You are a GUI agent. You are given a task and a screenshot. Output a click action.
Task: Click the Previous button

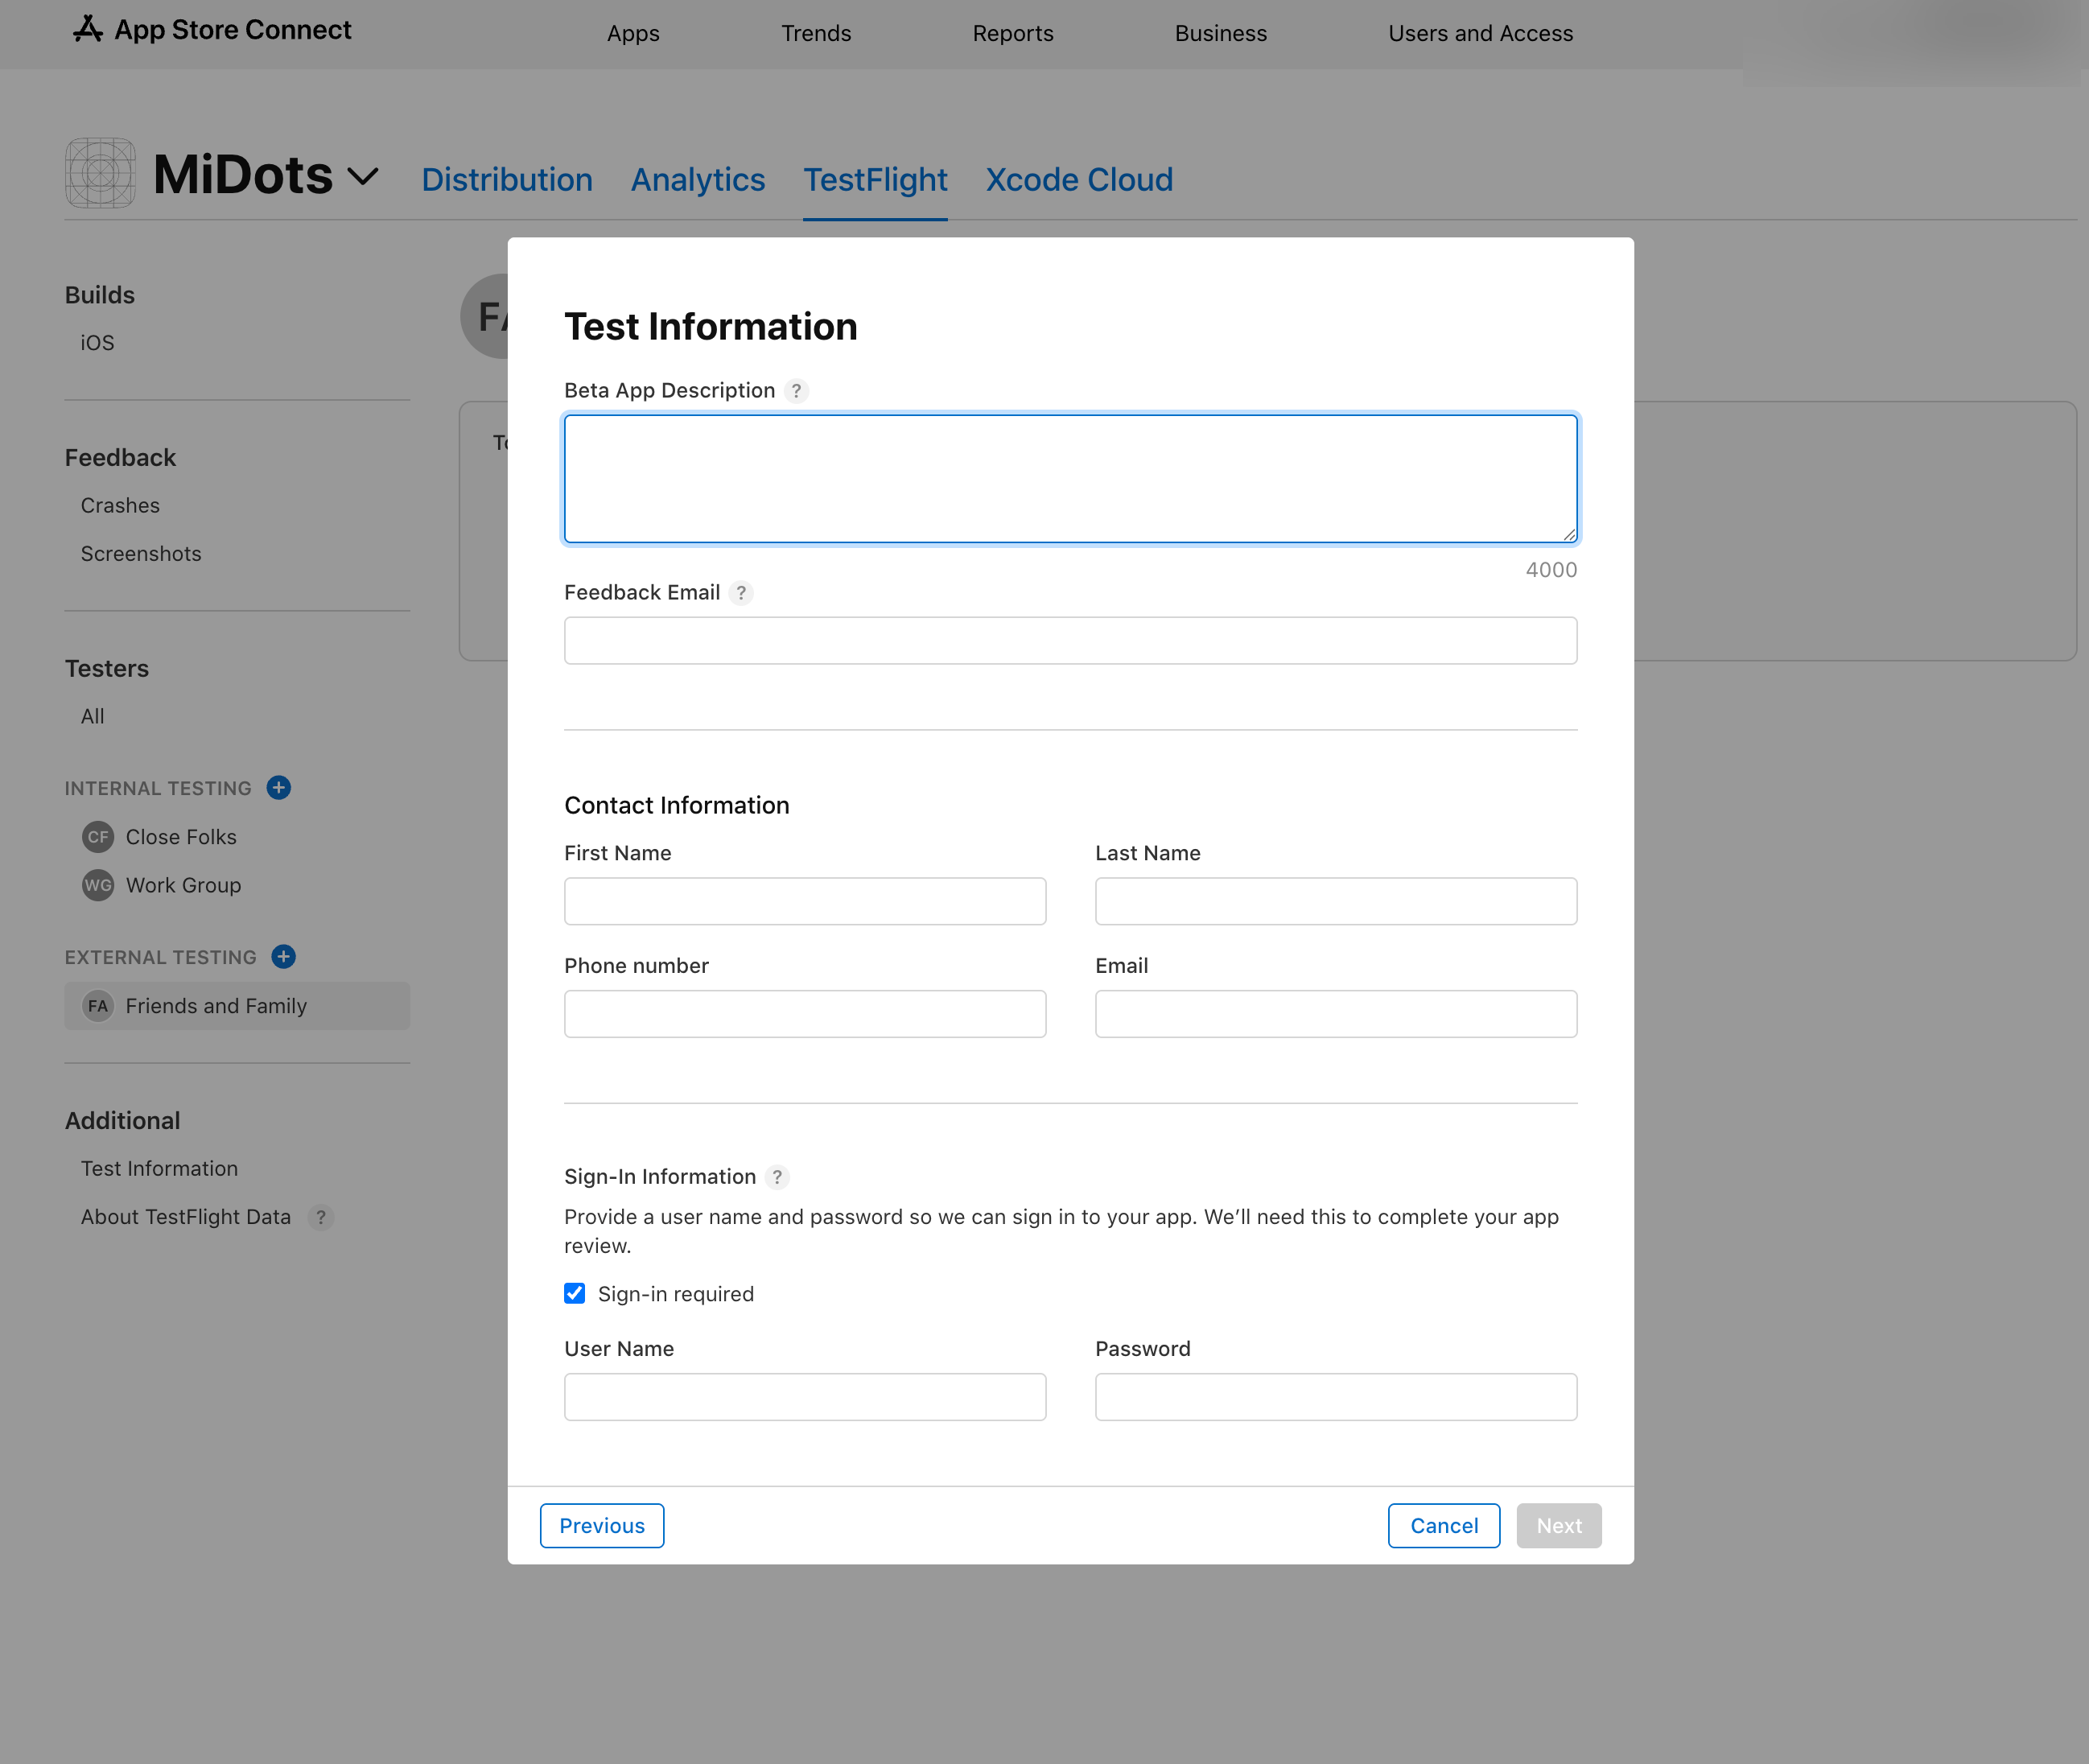(602, 1526)
